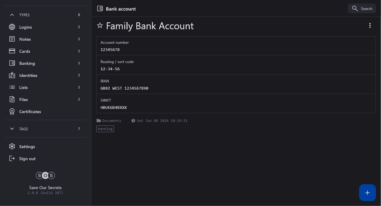Click the banking tag chip
The height and width of the screenshot is (206, 381).
tap(105, 129)
